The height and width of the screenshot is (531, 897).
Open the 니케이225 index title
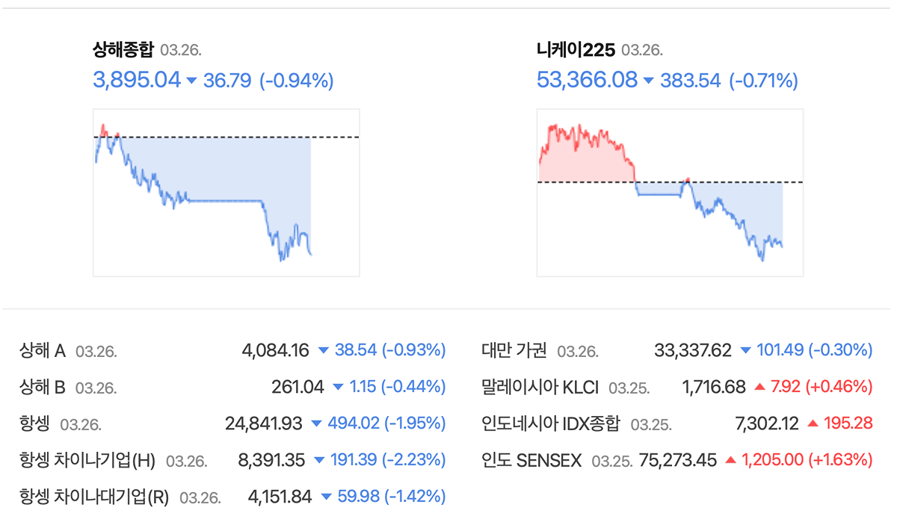pyautogui.click(x=576, y=50)
